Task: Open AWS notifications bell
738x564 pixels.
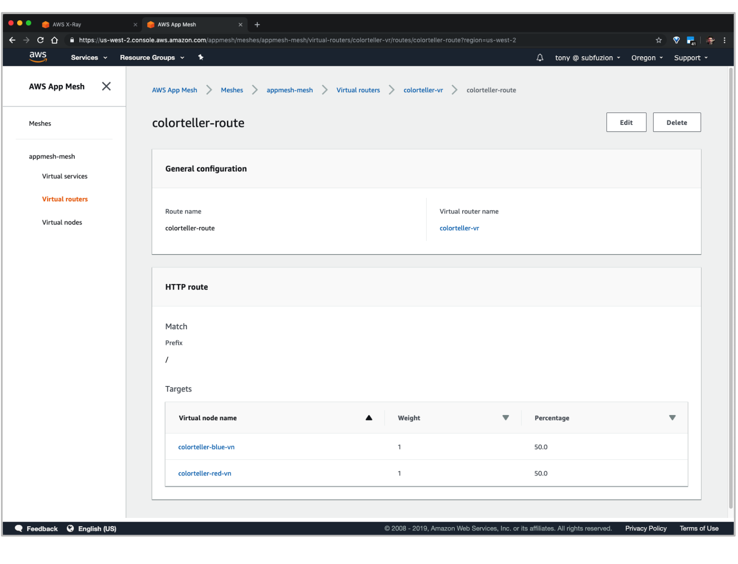Action: [540, 58]
